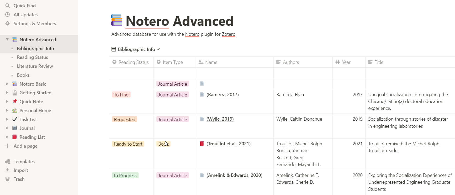
Task: Click the page icon in Amelink & Edwards row
Action: [202, 175]
